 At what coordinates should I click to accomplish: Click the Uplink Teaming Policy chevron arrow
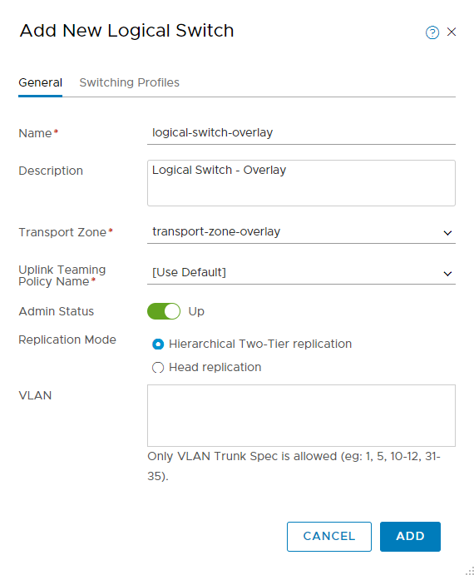(447, 274)
